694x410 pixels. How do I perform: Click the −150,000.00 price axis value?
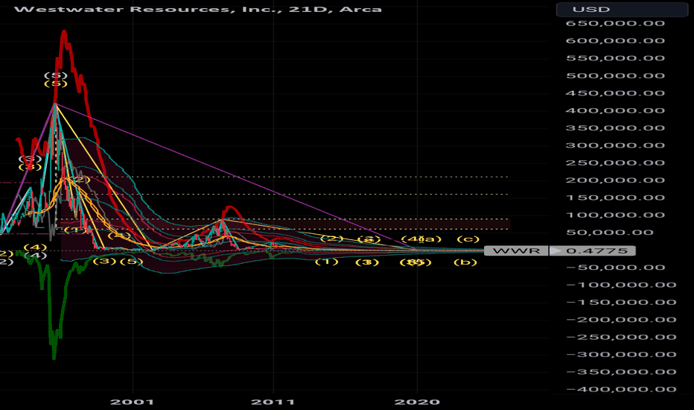click(x=620, y=303)
